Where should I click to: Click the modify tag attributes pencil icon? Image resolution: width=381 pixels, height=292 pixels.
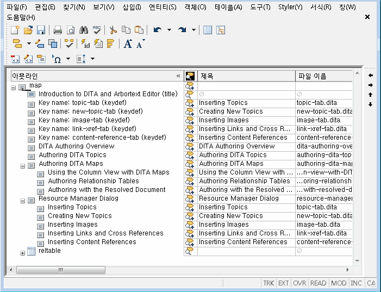tap(40, 44)
